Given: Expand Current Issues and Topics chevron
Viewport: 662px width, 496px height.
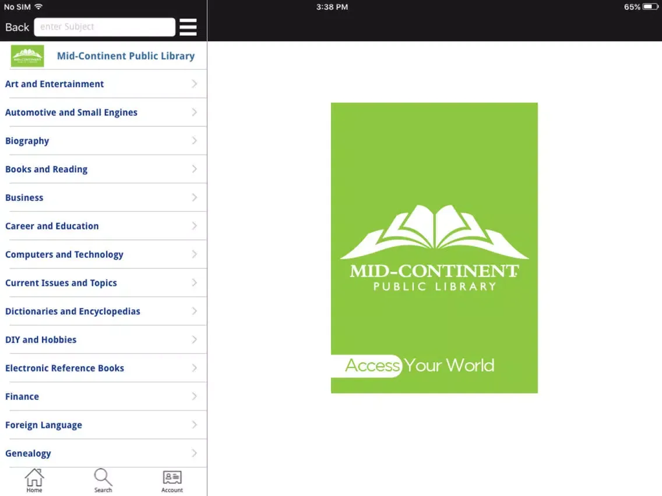Looking at the screenshot, I should [194, 282].
